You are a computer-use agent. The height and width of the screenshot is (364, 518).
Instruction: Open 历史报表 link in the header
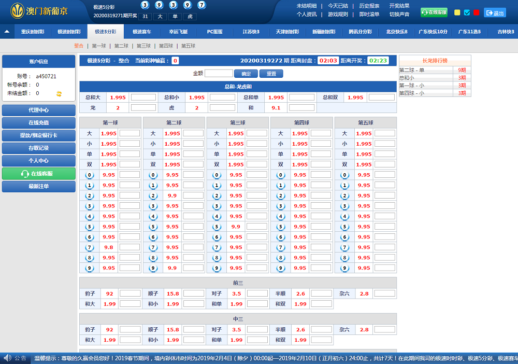click(x=369, y=6)
